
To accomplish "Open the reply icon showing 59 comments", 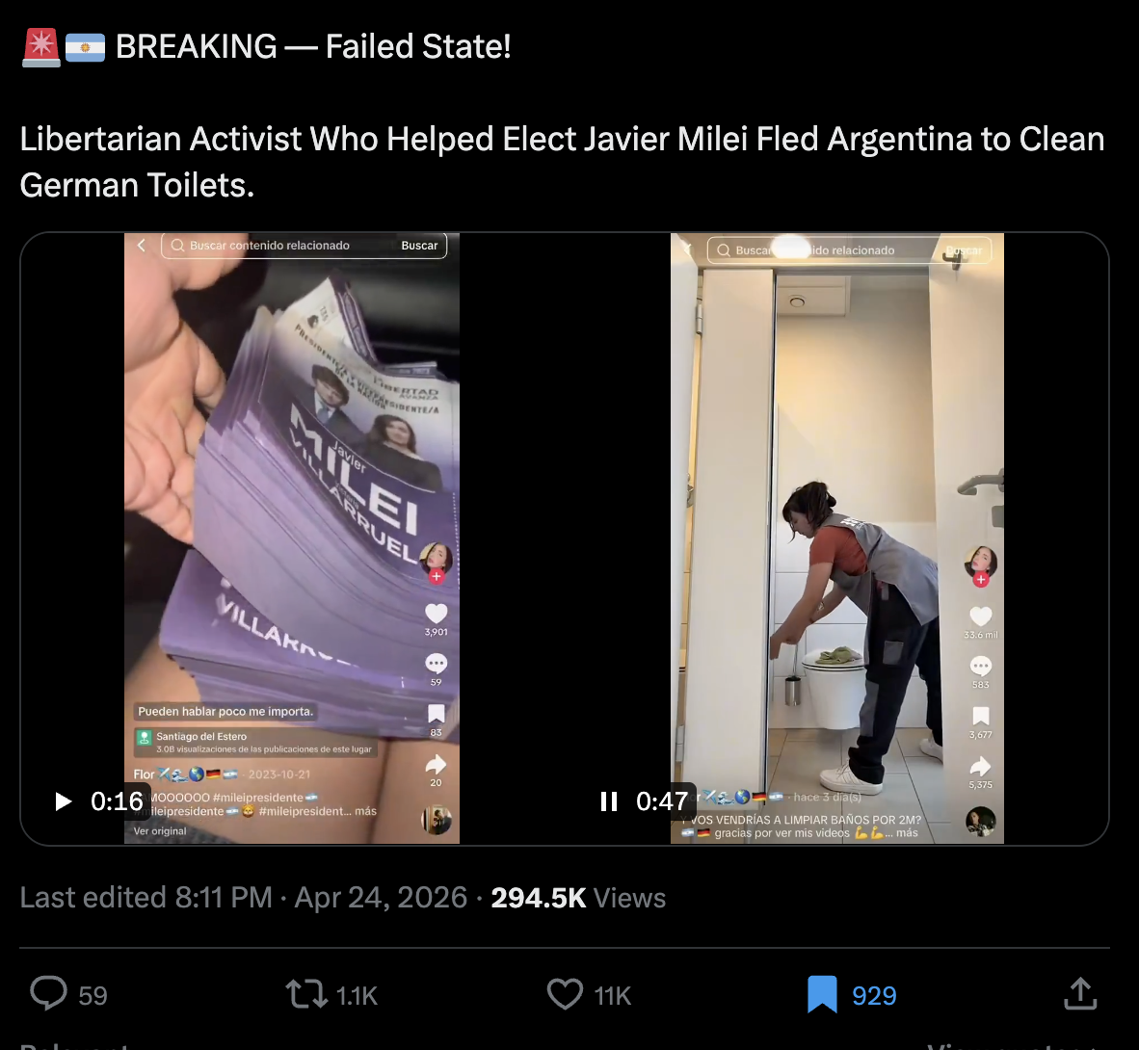I will pyautogui.click(x=49, y=994).
